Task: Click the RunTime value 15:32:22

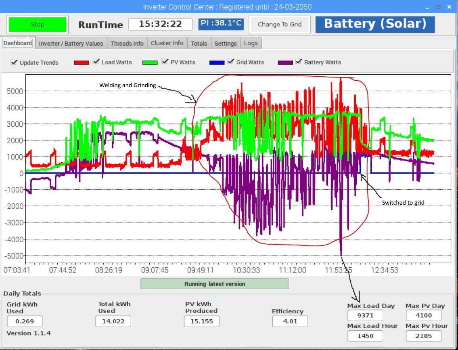Action: point(160,24)
